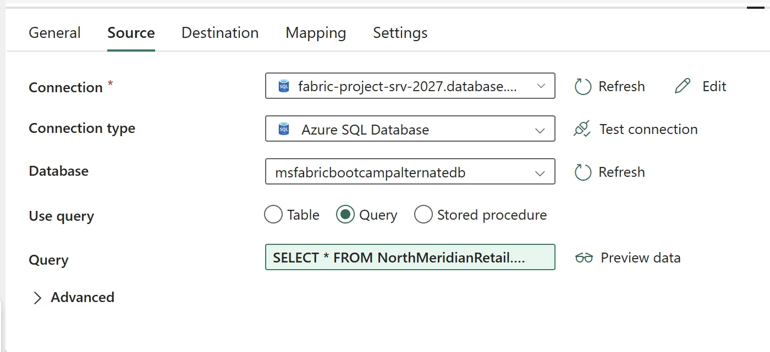Open the Mapping tab

pyautogui.click(x=316, y=33)
